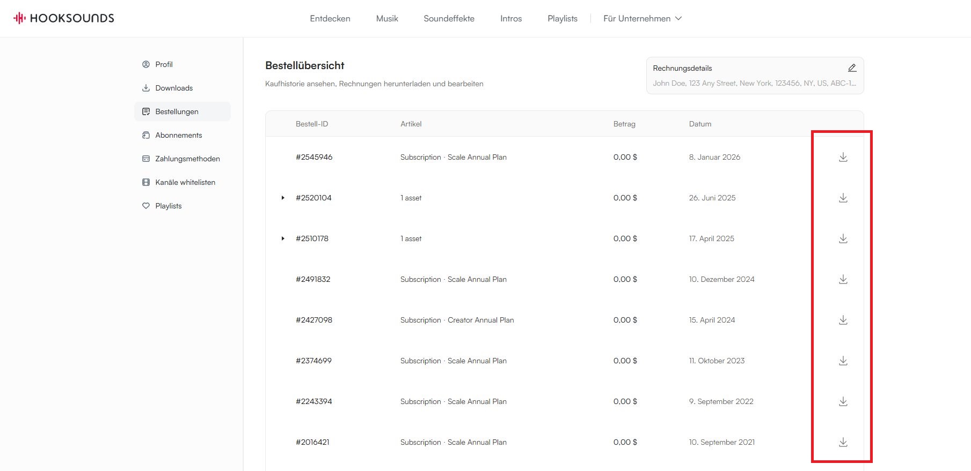
Task: Download invoice for order #2427098
Action: (x=843, y=320)
